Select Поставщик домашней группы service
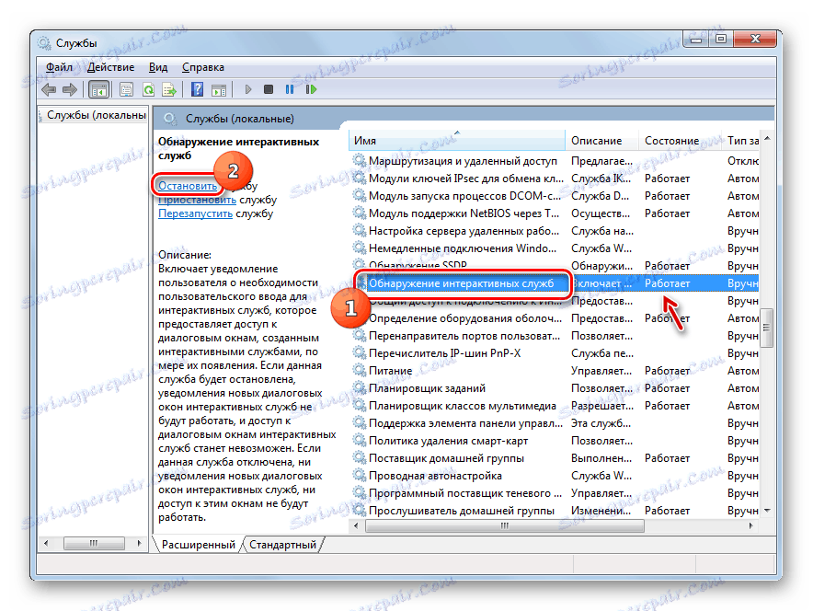 tap(555, 458)
